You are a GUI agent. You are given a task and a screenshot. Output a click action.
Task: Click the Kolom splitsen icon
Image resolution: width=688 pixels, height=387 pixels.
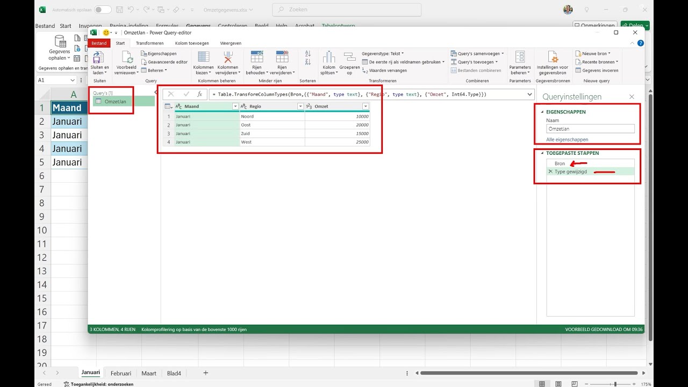point(328,57)
